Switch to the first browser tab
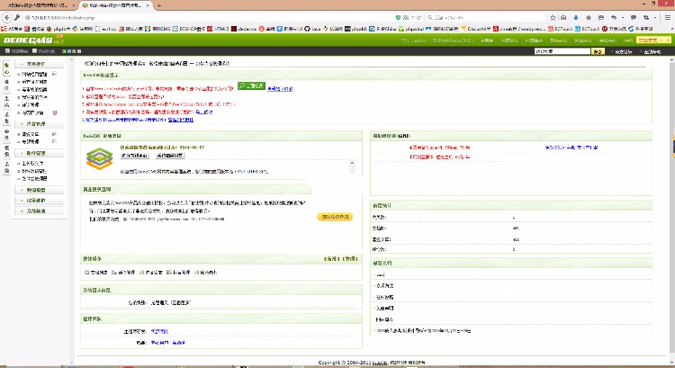 [38, 5]
